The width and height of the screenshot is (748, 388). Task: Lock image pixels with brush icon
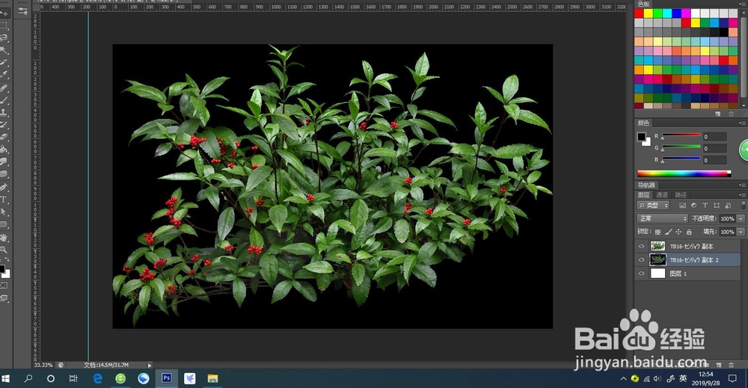(x=668, y=233)
